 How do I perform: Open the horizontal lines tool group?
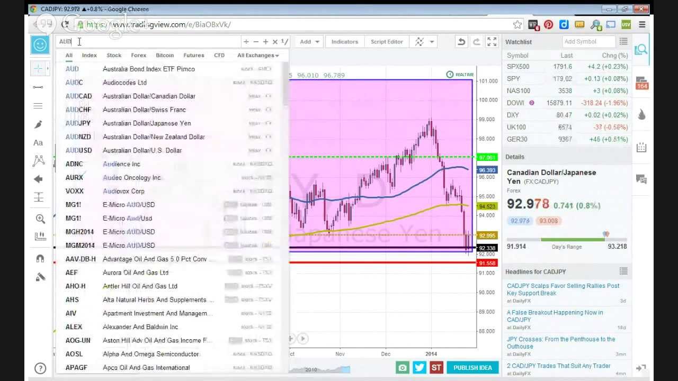tap(38, 106)
